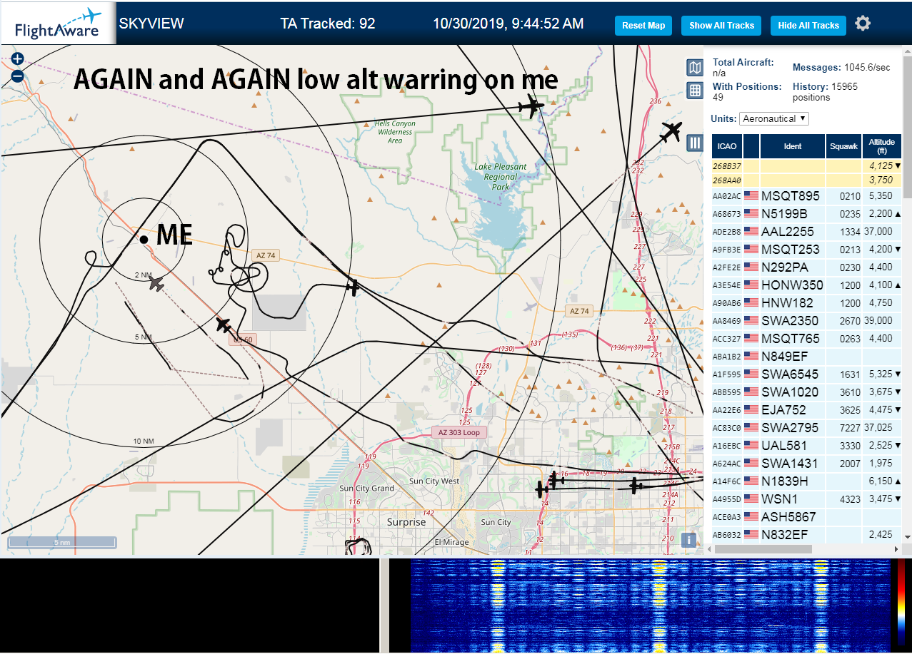The image size is (912, 654).
Task: Click the spectrum waterfall display
Action: (650, 606)
